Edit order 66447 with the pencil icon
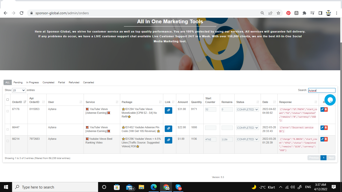The image size is (342, 192). click(x=322, y=127)
